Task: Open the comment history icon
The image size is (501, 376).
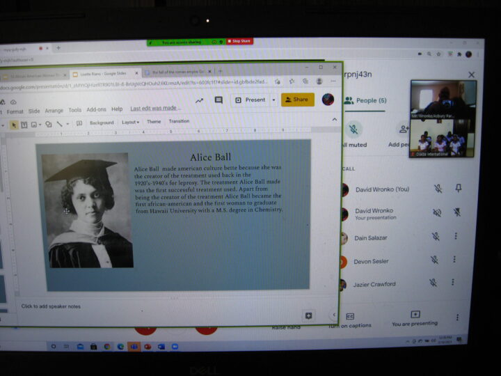Action: [218, 100]
